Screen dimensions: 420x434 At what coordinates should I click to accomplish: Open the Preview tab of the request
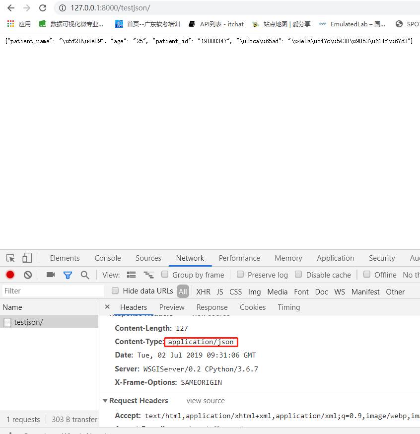pos(172,307)
